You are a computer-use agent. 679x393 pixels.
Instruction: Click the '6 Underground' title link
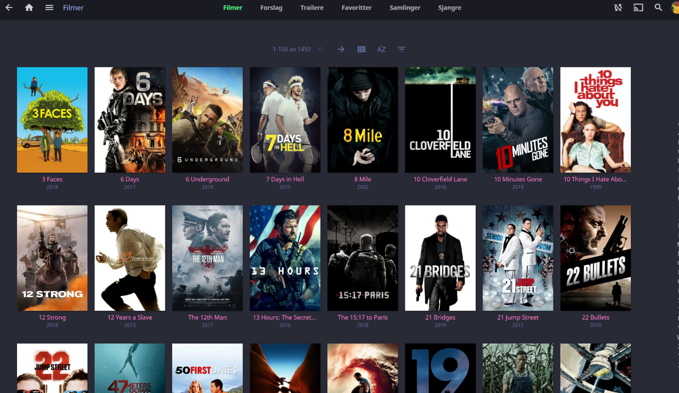click(207, 179)
